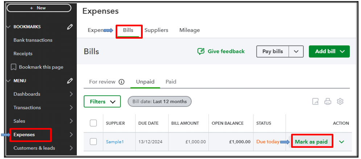This screenshot has height=159, width=361.
Task: Click the Bill date Last 12 months chip
Action: 159,102
